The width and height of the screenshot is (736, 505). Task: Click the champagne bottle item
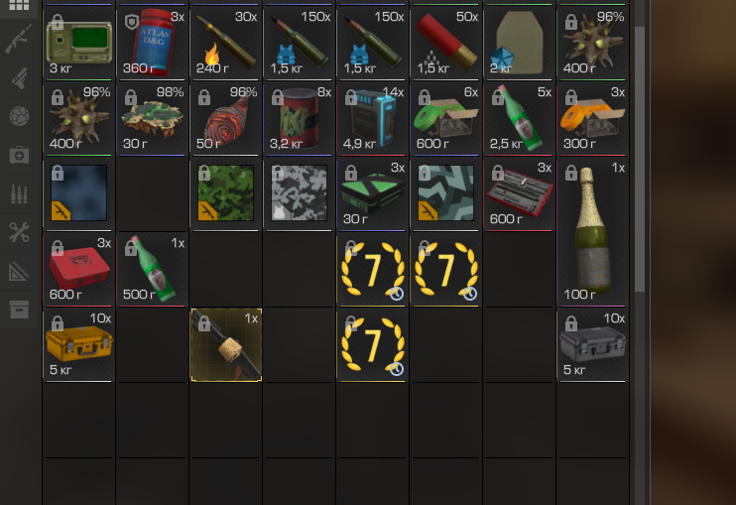(593, 231)
